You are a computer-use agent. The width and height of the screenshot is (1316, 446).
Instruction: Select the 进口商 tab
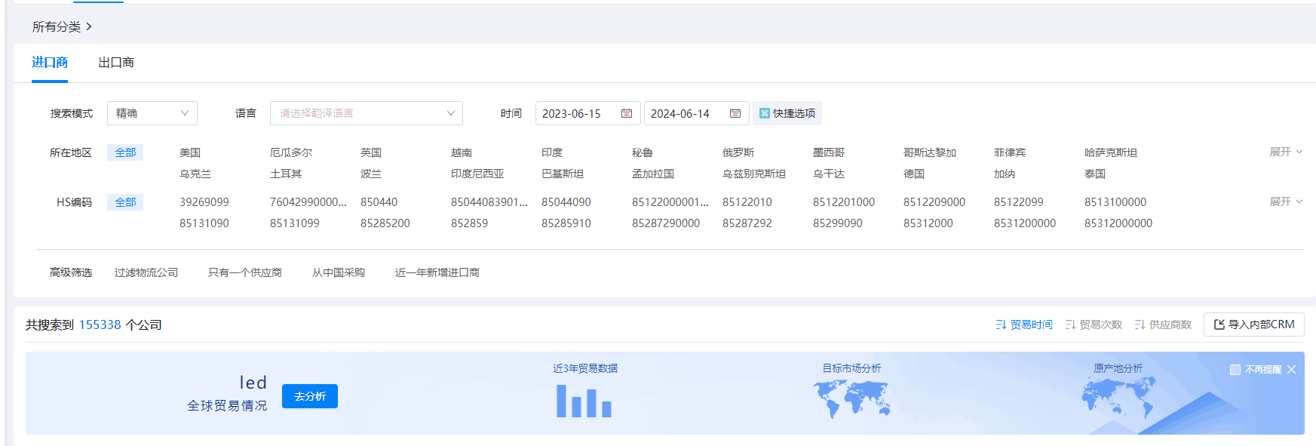coord(50,63)
